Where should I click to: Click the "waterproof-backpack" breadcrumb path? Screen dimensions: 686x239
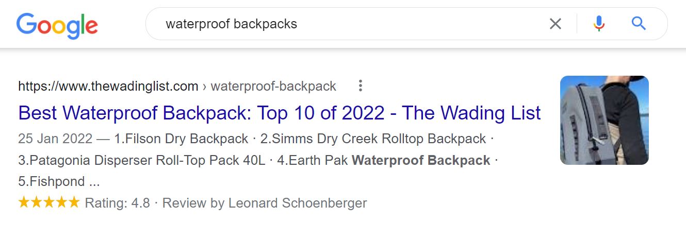(273, 86)
